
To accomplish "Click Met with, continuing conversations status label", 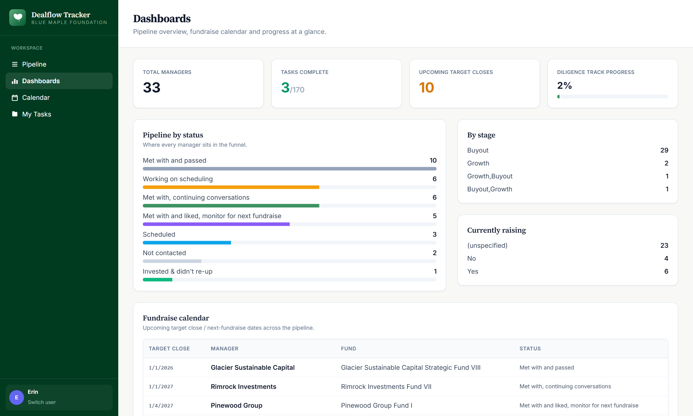I will tap(196, 198).
